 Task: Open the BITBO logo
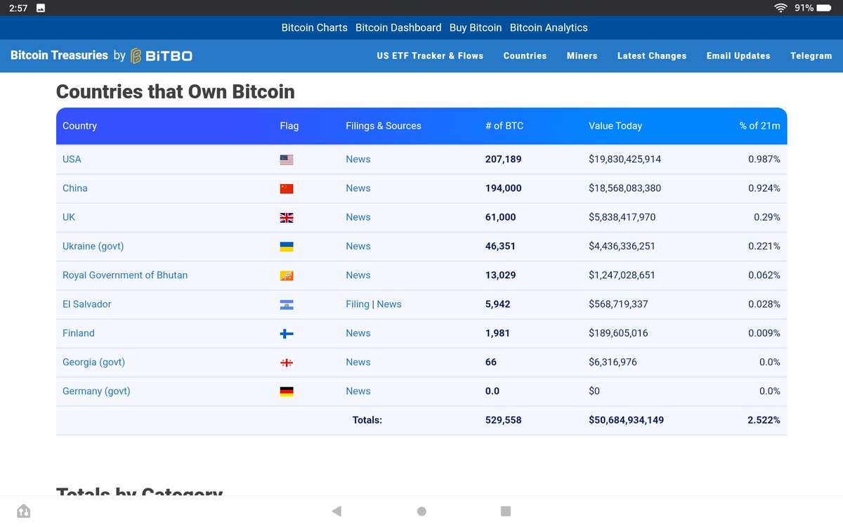161,56
